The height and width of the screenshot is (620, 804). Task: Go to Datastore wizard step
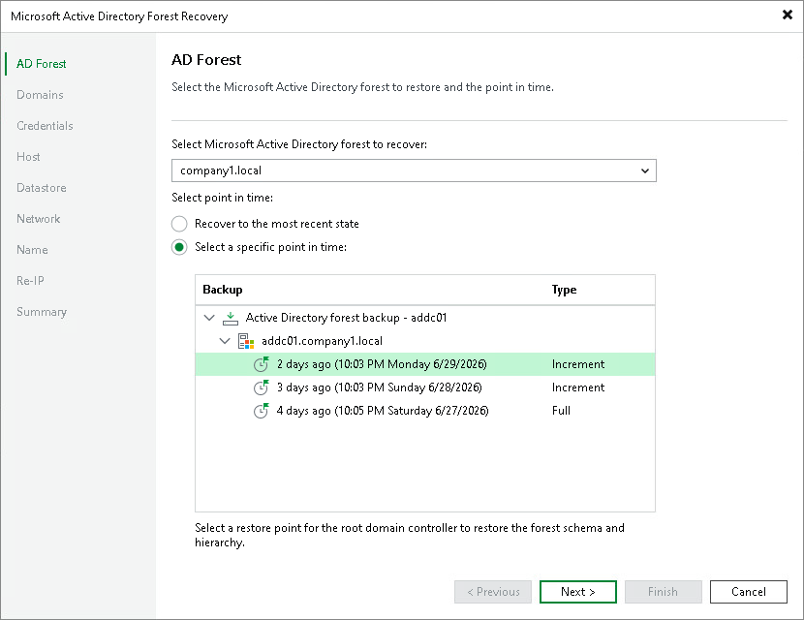point(41,188)
